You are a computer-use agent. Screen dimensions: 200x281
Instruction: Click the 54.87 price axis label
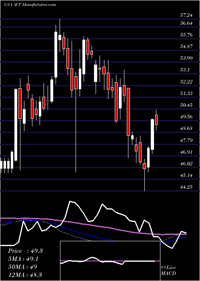[x=186, y=47]
